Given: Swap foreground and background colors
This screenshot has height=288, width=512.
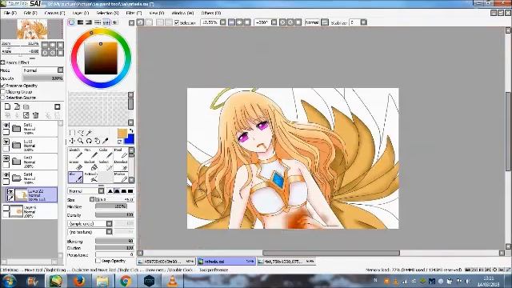Looking at the screenshot, I should click(x=131, y=130).
